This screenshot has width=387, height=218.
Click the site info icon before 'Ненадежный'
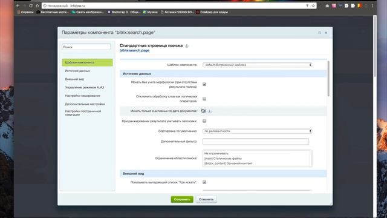tap(45, 5)
